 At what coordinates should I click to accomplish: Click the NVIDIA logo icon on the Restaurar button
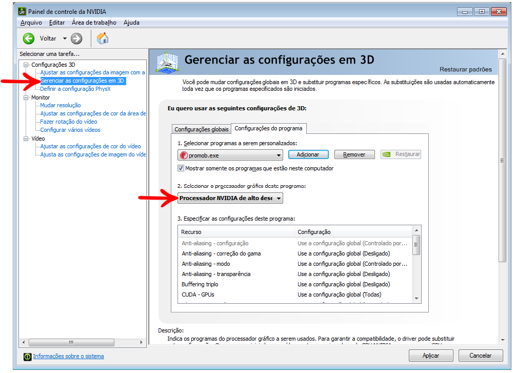coord(387,154)
